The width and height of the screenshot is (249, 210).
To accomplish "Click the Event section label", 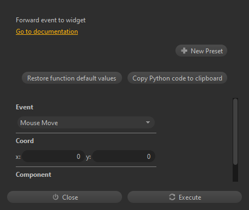I will point(25,107).
